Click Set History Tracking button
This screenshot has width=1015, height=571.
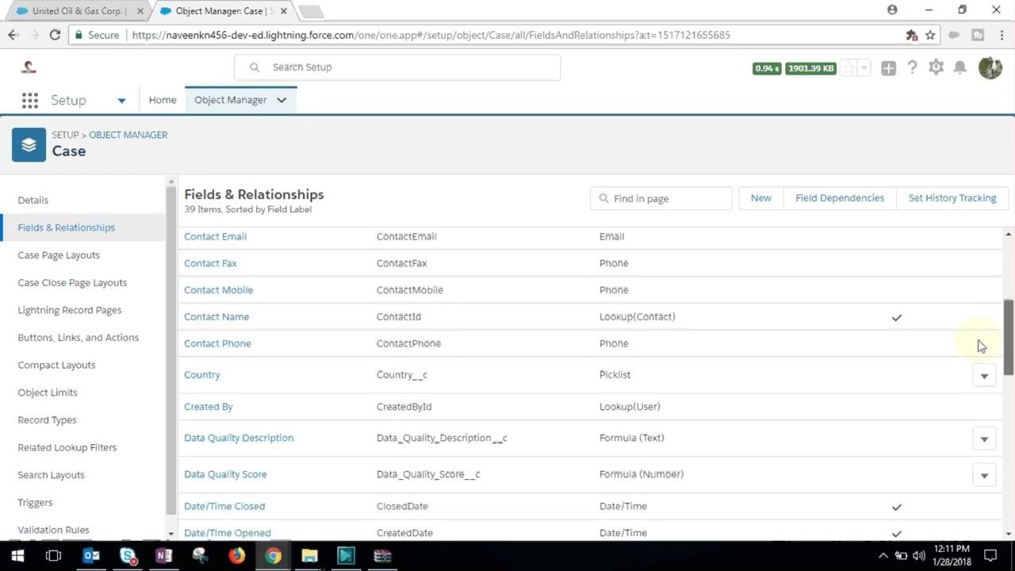(x=952, y=198)
